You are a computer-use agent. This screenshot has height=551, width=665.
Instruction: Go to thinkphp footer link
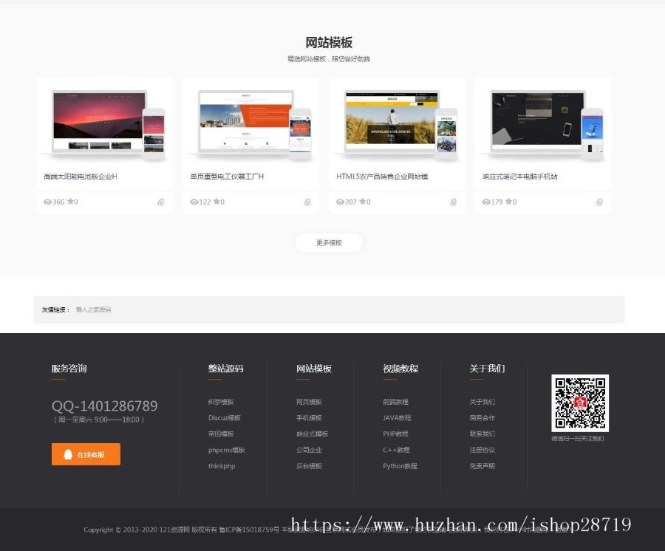tap(222, 466)
